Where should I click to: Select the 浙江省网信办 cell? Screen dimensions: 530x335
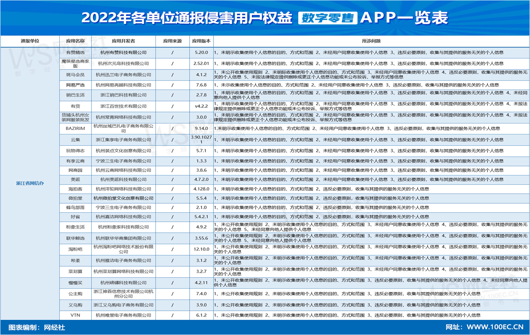click(x=30, y=183)
